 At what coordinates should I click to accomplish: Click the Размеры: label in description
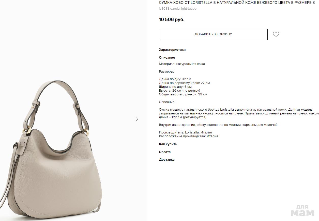click(166, 72)
